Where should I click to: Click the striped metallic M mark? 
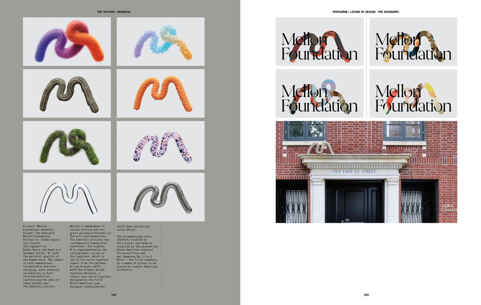pyautogui.click(x=161, y=197)
